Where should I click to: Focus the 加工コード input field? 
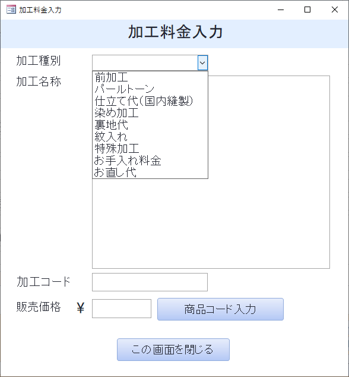click(150, 282)
